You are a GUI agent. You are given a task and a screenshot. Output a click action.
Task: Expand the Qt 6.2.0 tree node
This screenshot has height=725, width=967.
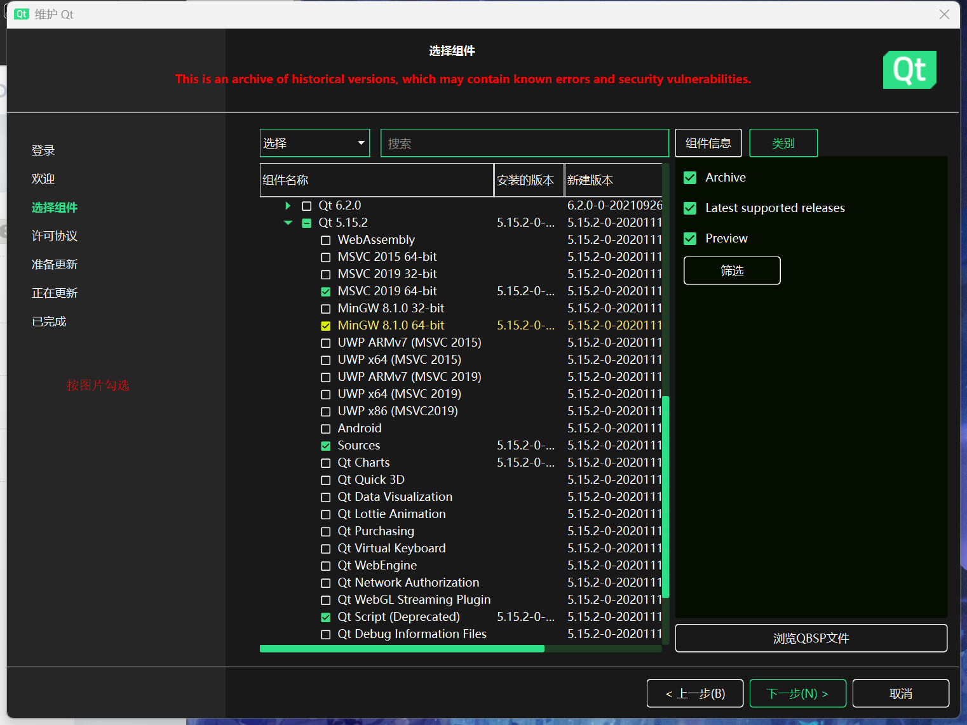pyautogui.click(x=288, y=206)
